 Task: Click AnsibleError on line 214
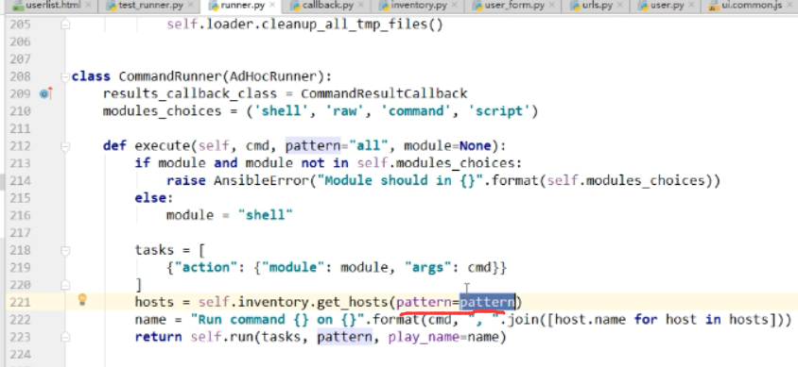click(261, 181)
